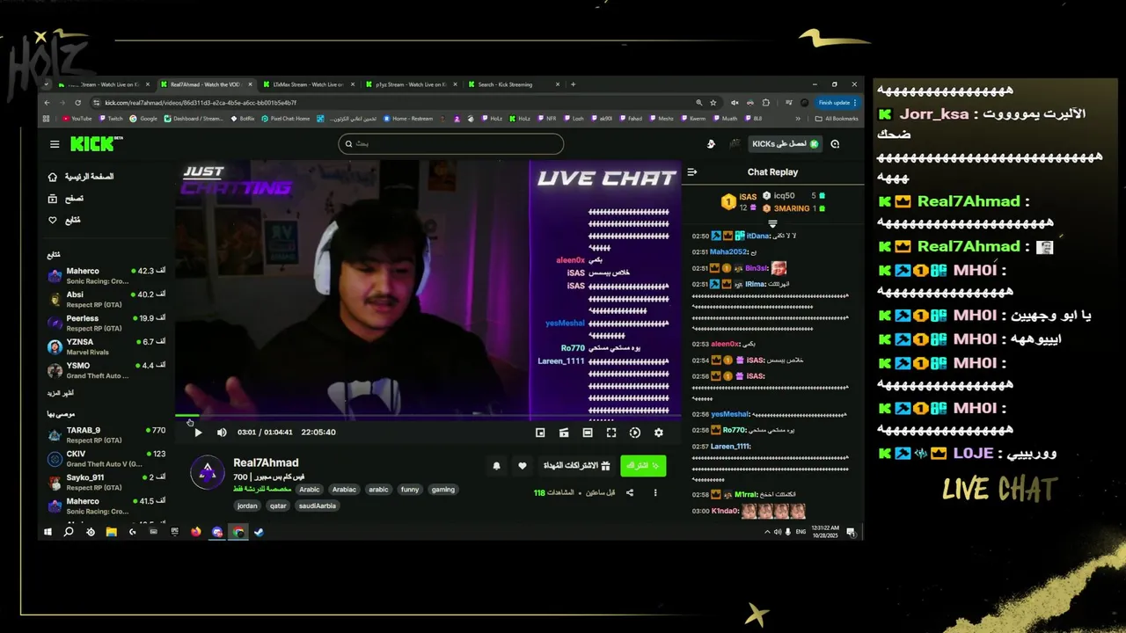Open the playback speed control icon

coord(634,433)
